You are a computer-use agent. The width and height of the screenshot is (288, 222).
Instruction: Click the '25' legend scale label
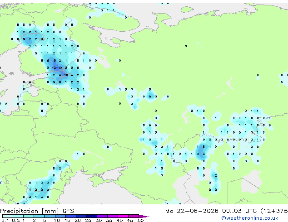pos(88,220)
